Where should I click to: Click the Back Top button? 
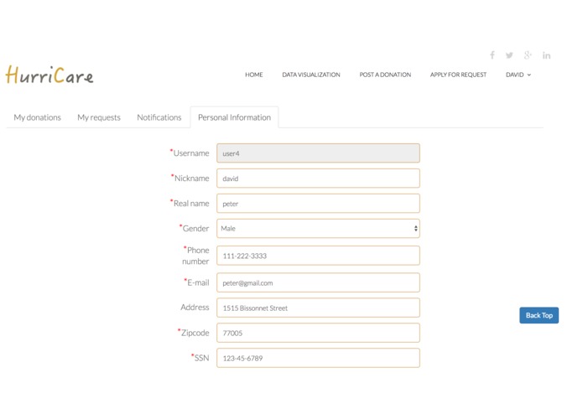tap(539, 315)
